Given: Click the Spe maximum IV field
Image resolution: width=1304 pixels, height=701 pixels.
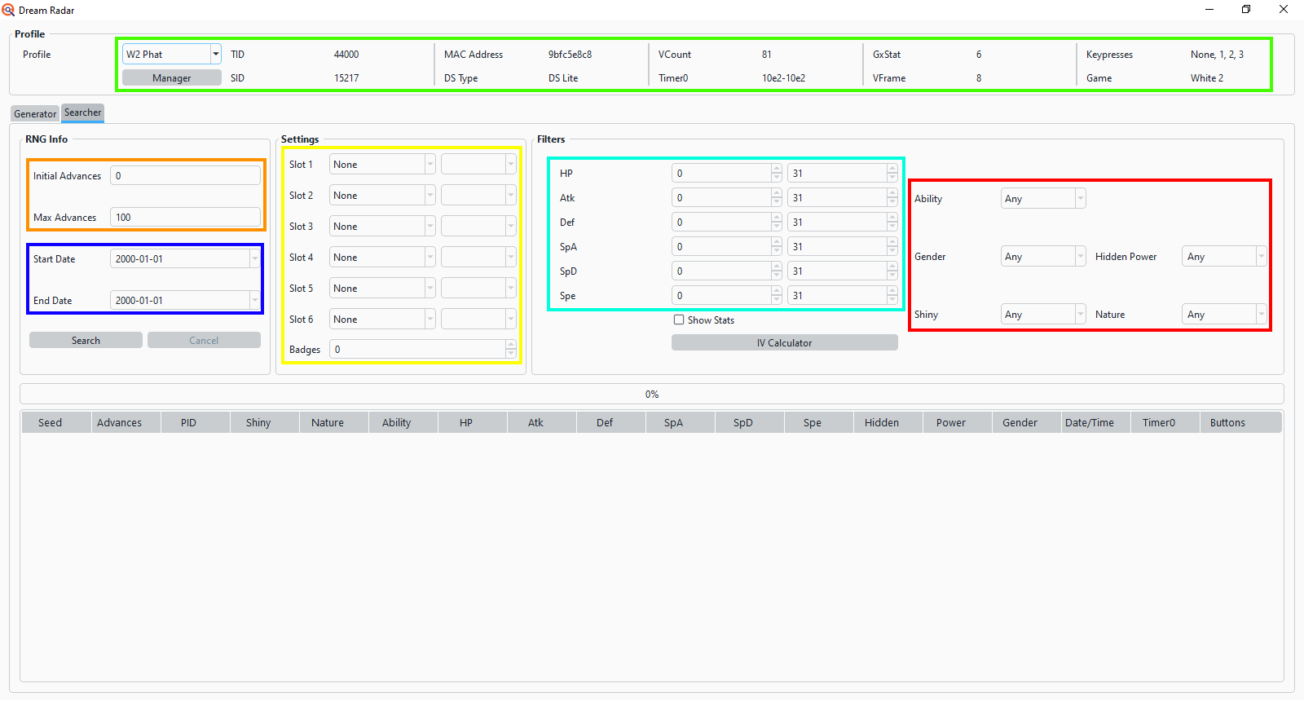Looking at the screenshot, I should pyautogui.click(x=843, y=296).
